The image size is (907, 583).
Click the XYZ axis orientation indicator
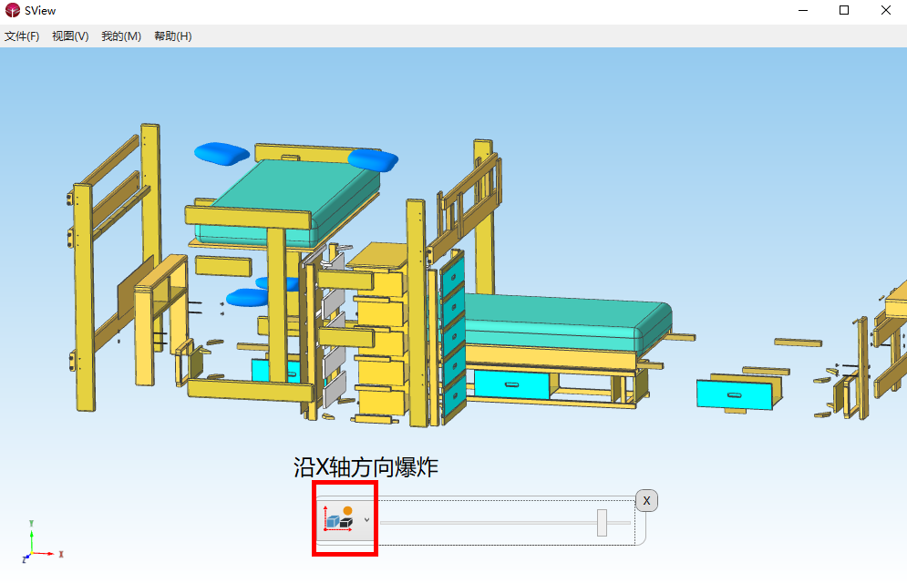coord(43,542)
